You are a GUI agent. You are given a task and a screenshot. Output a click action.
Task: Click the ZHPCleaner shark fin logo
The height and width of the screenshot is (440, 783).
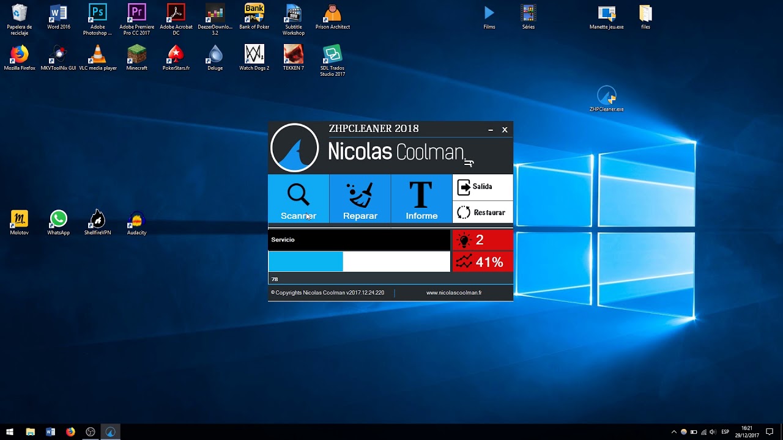click(294, 148)
